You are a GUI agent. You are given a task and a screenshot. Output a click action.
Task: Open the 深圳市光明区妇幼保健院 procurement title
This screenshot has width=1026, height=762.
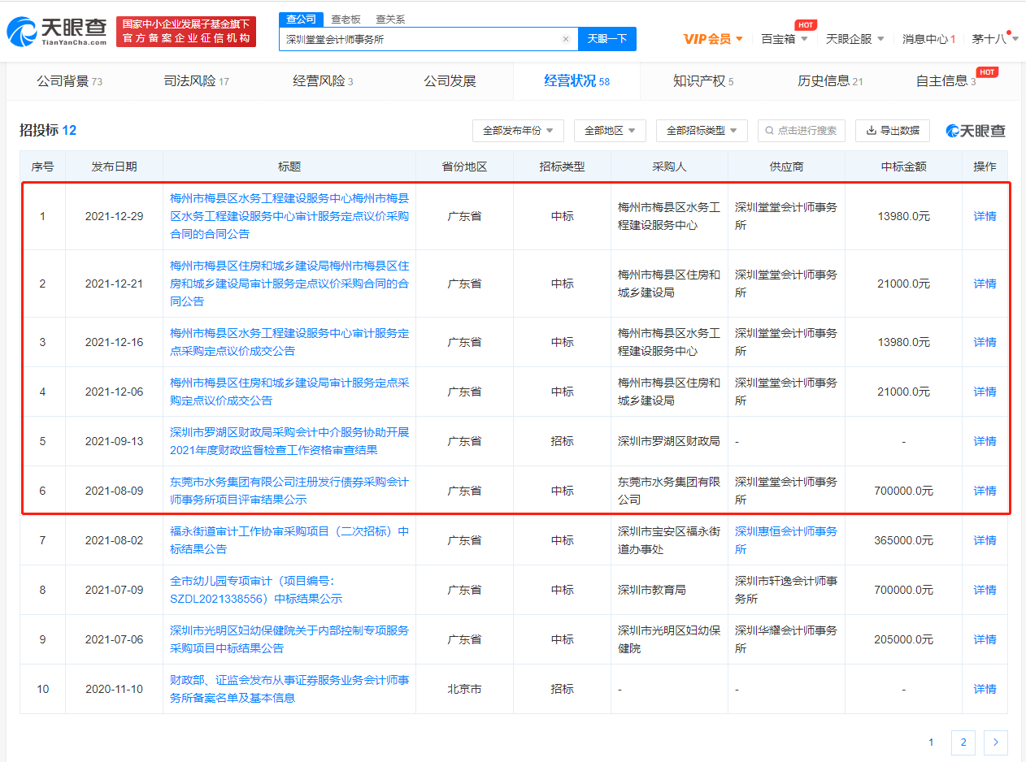(x=289, y=639)
